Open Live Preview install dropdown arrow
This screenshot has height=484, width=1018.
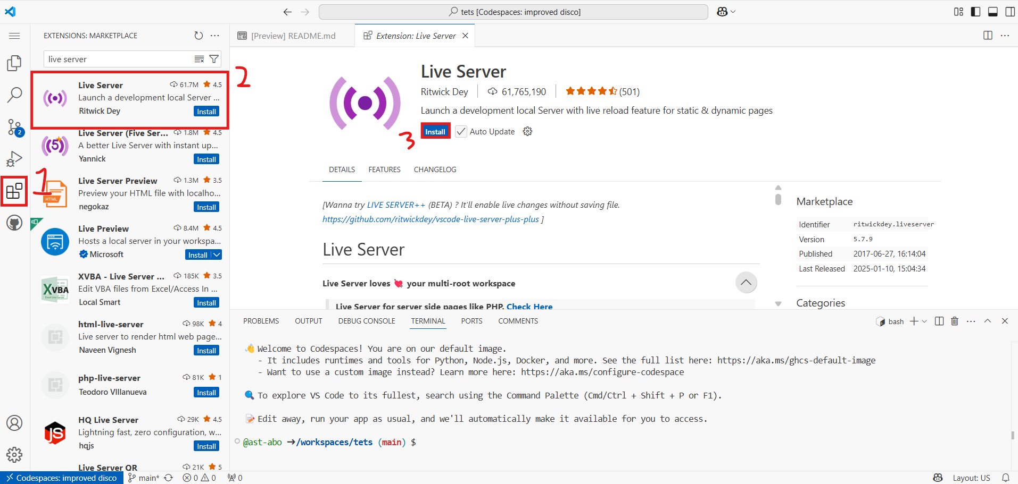coord(217,255)
